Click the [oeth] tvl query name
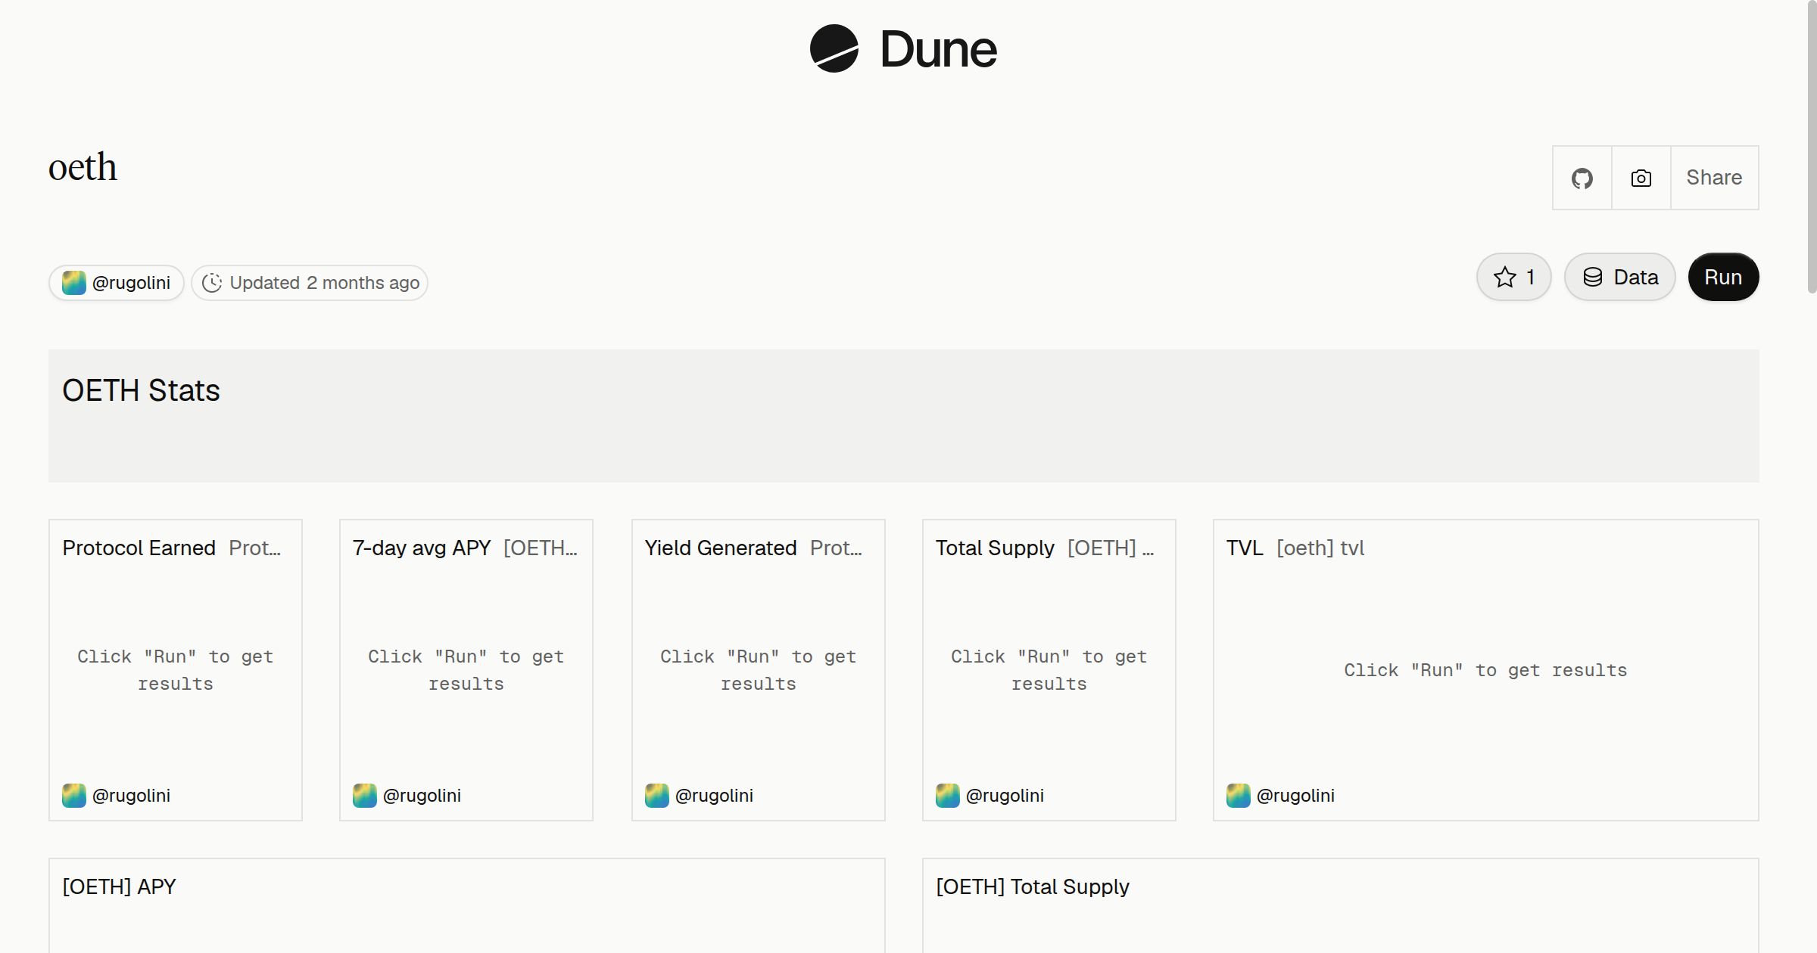This screenshot has height=953, width=1817. pos(1320,548)
